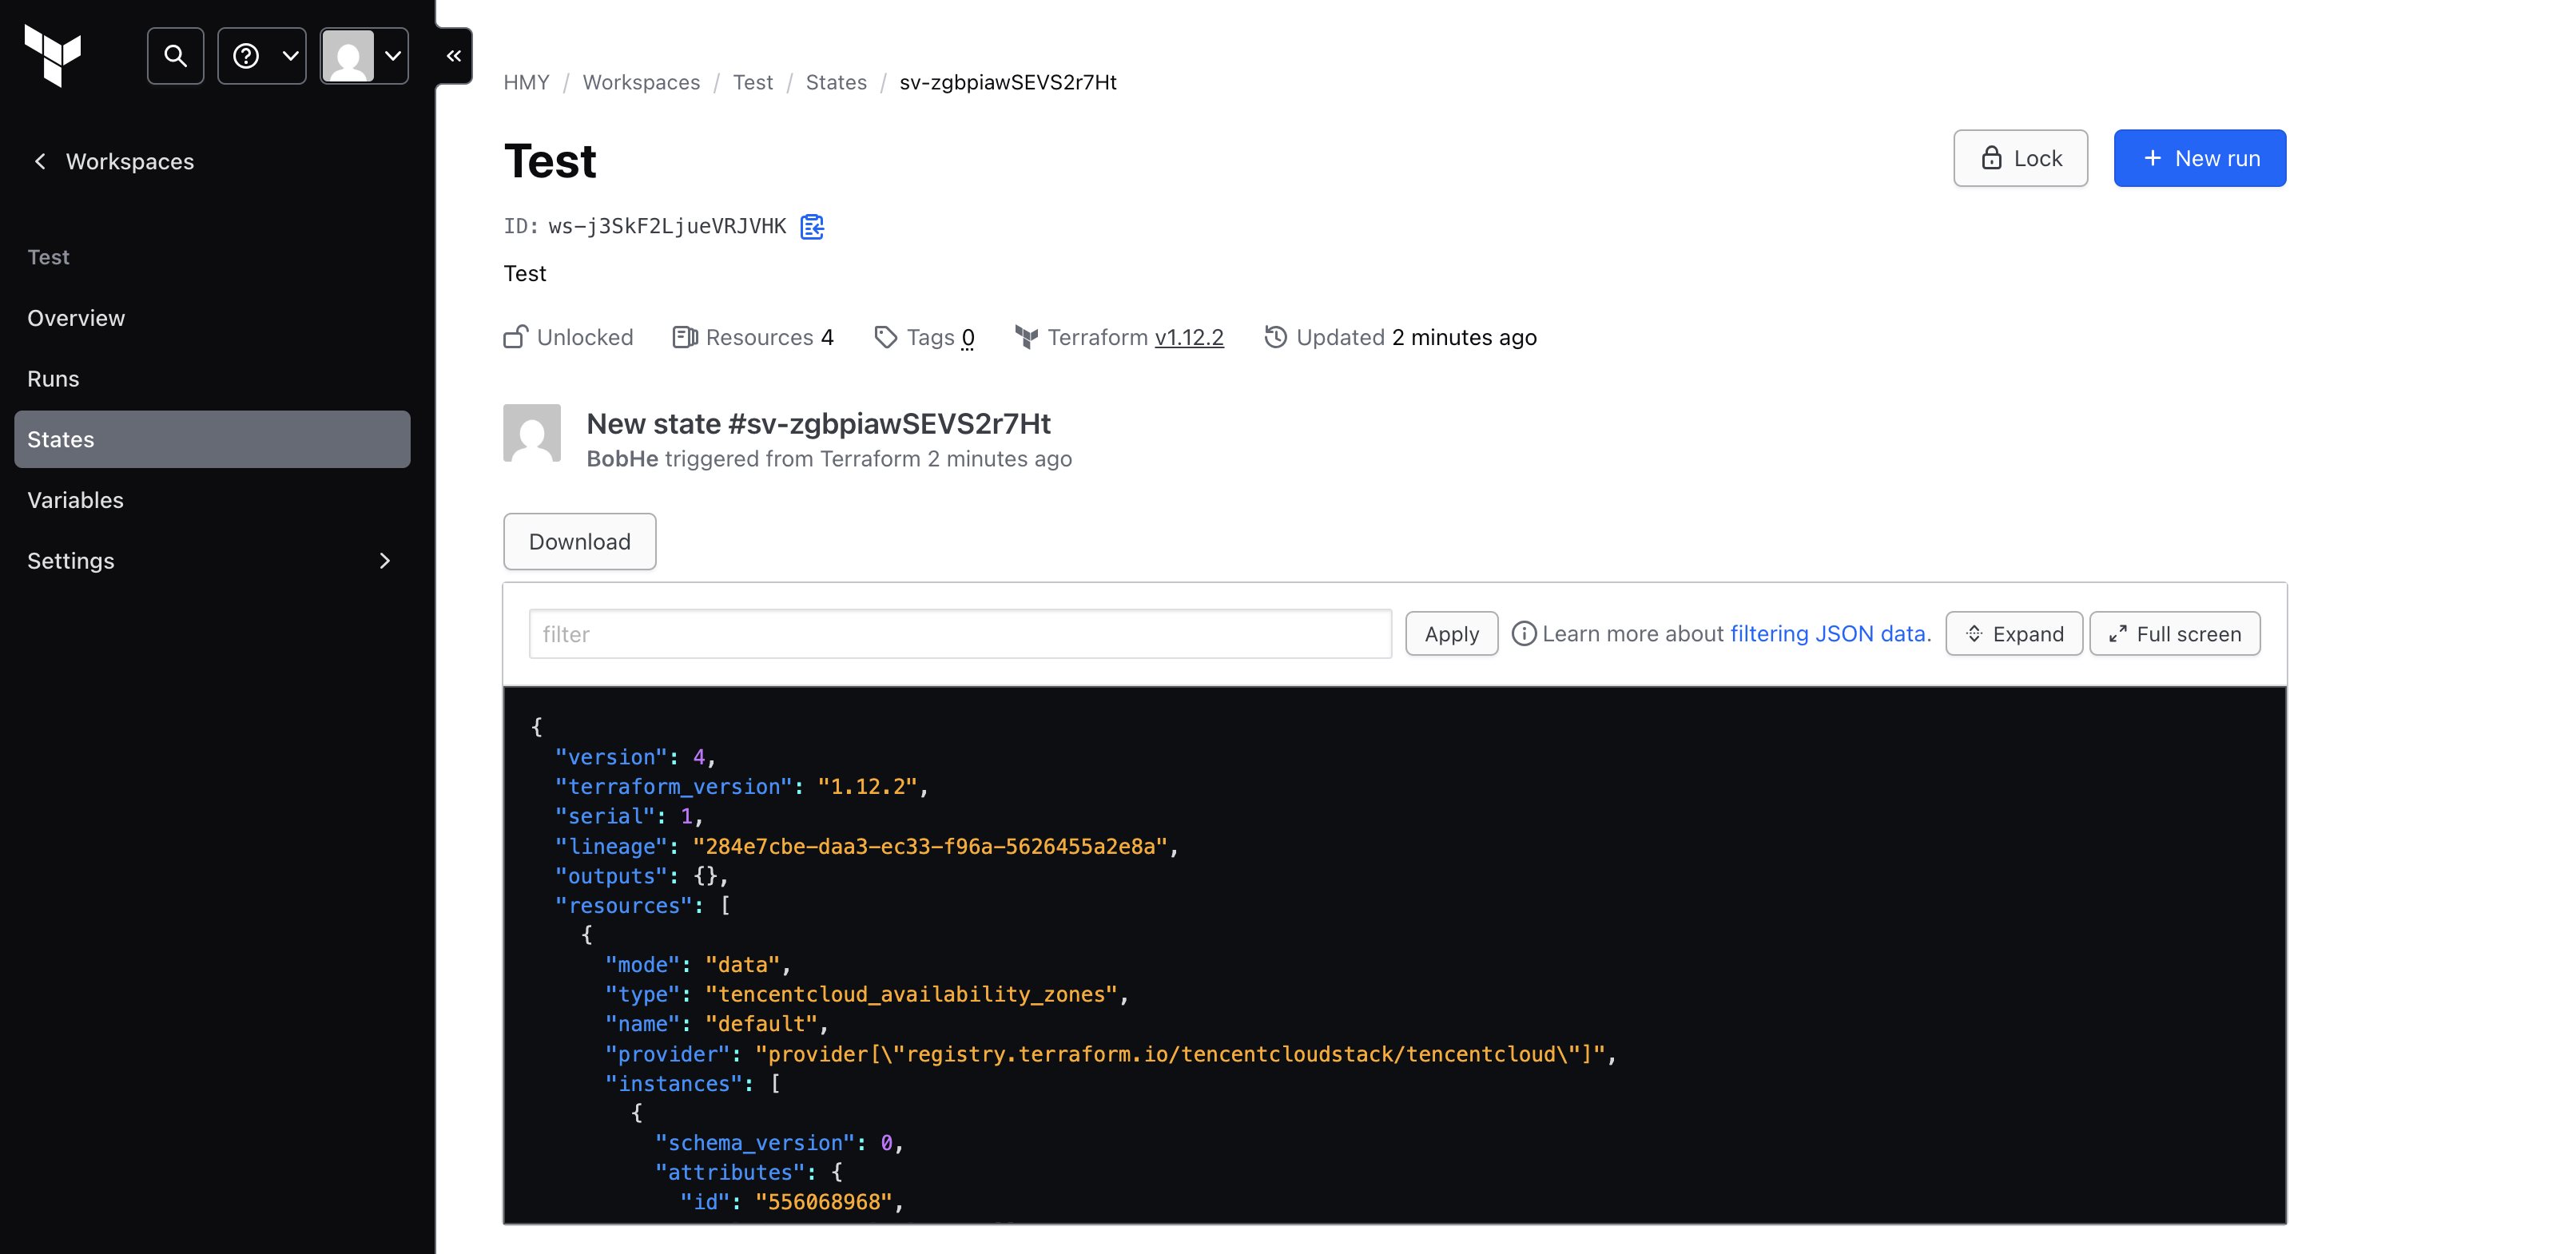
Task: Expand the Settings submenu chevron
Action: point(385,561)
